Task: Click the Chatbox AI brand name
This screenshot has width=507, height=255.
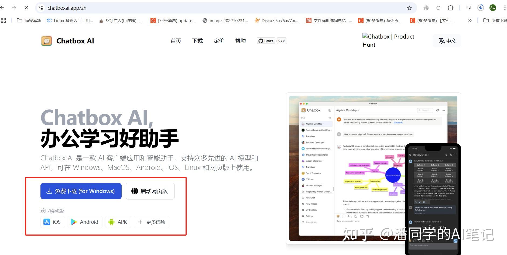Action: click(x=75, y=41)
